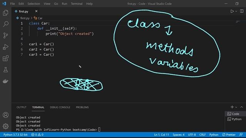Click the car1 = Car() line
246x138 pixels.
click(41, 44)
